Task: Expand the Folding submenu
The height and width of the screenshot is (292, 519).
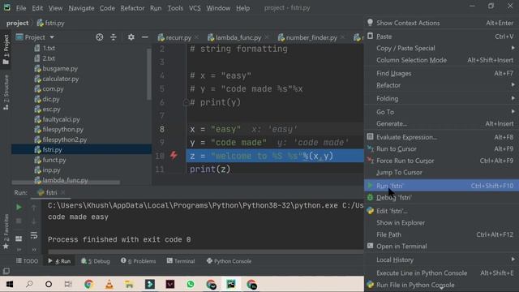Action: click(441, 98)
